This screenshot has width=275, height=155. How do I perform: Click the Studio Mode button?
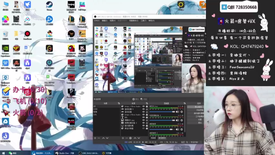coord(196,116)
